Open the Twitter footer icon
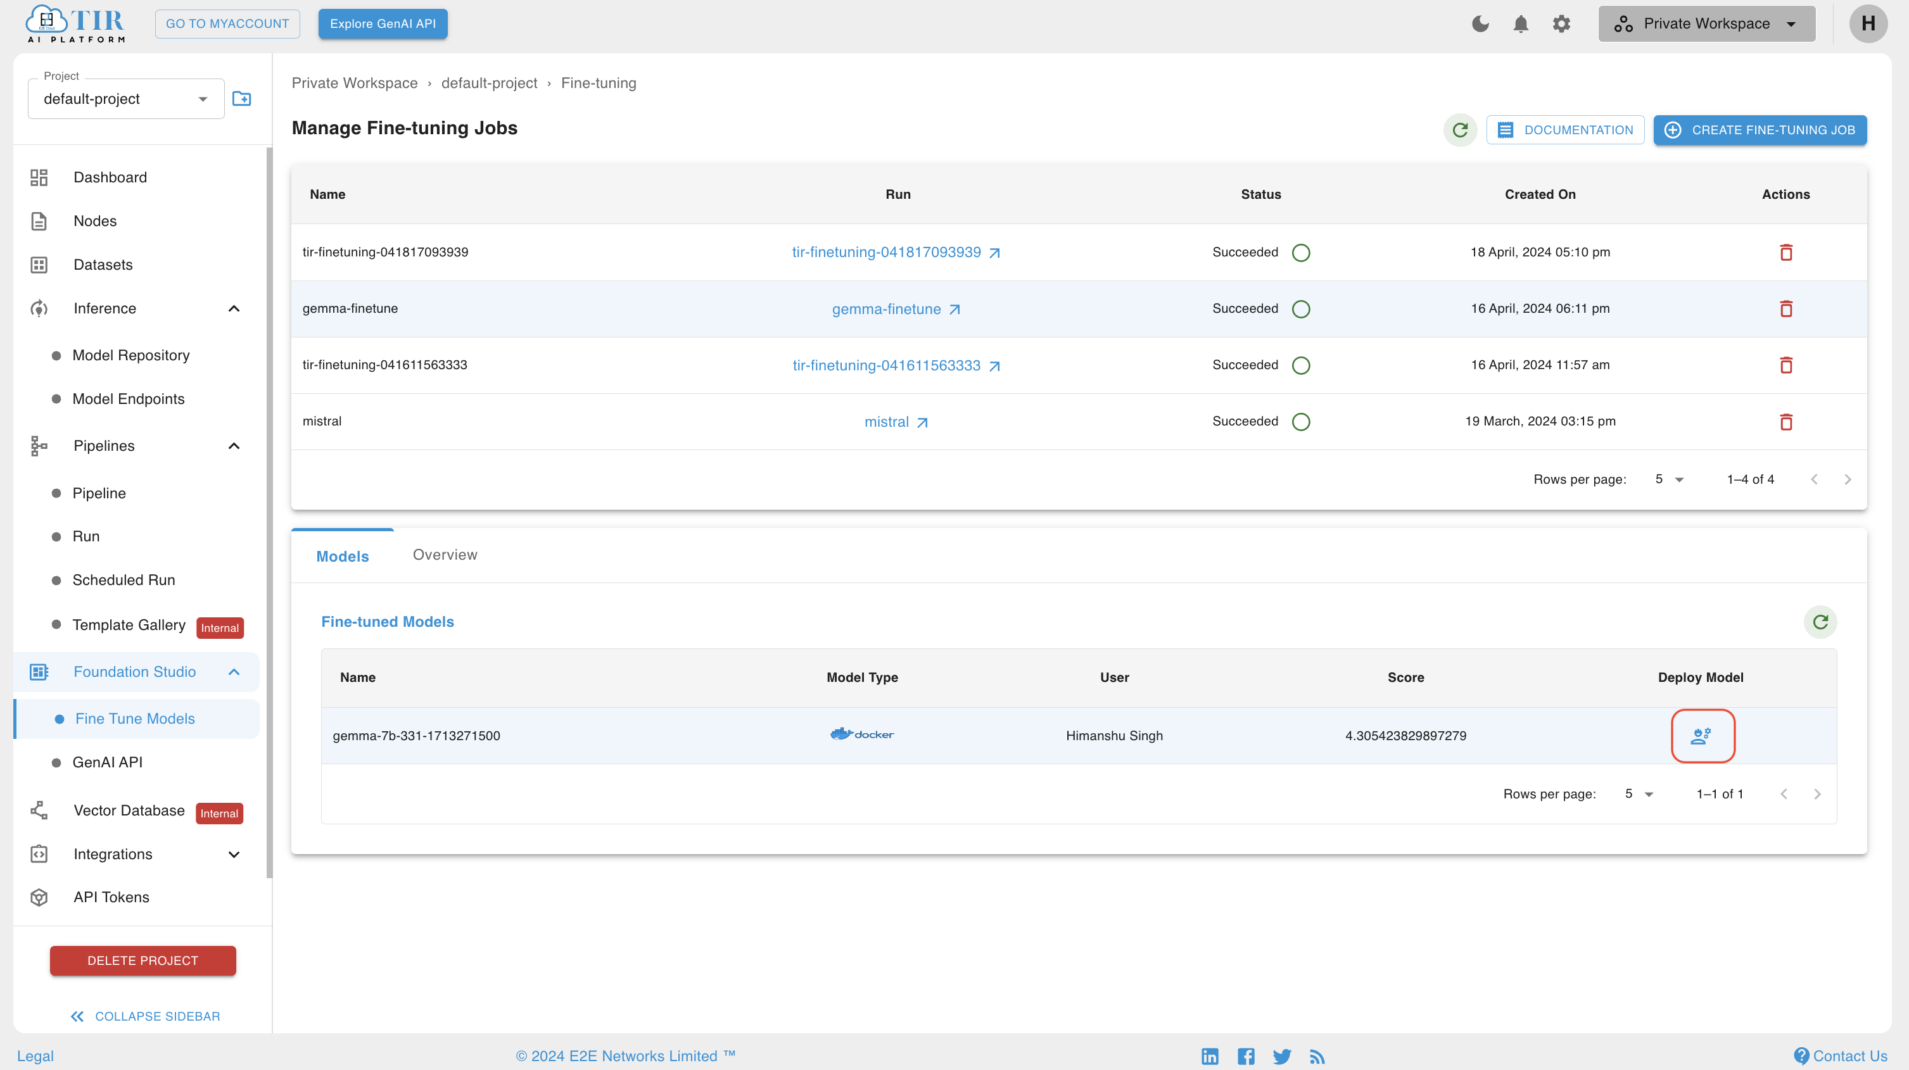Screen dimensions: 1909x1070 click(1281, 1056)
